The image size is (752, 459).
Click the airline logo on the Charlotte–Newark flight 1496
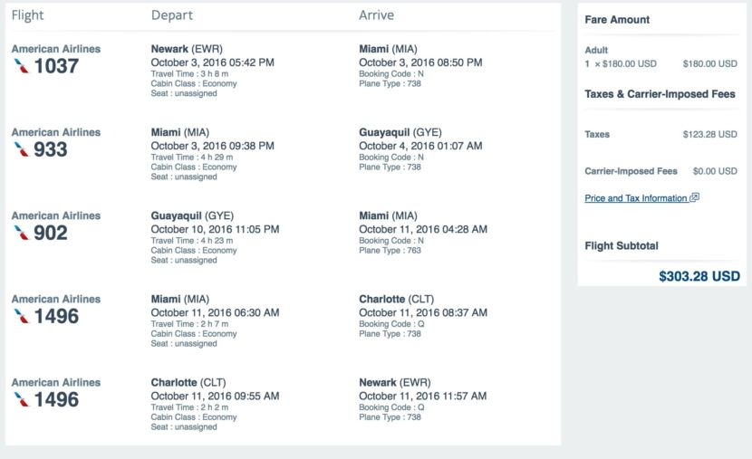20,399
